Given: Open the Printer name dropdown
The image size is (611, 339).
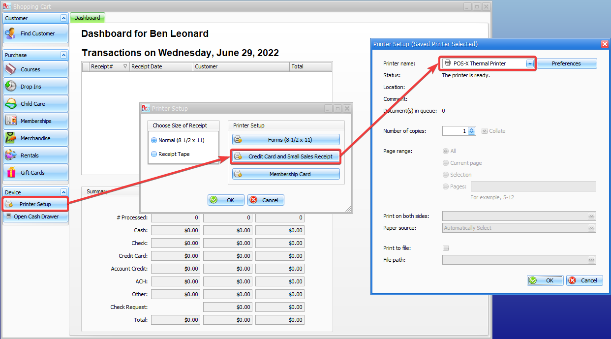Looking at the screenshot, I should pyautogui.click(x=530, y=63).
